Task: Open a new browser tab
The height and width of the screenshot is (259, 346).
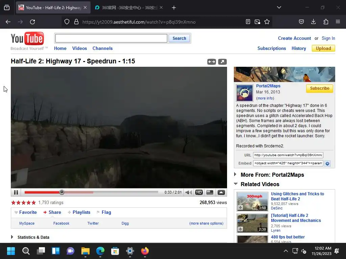Action: (x=174, y=8)
